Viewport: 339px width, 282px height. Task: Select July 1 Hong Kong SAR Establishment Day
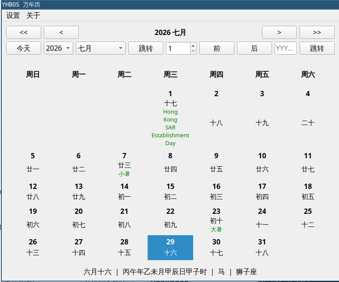pos(170,118)
